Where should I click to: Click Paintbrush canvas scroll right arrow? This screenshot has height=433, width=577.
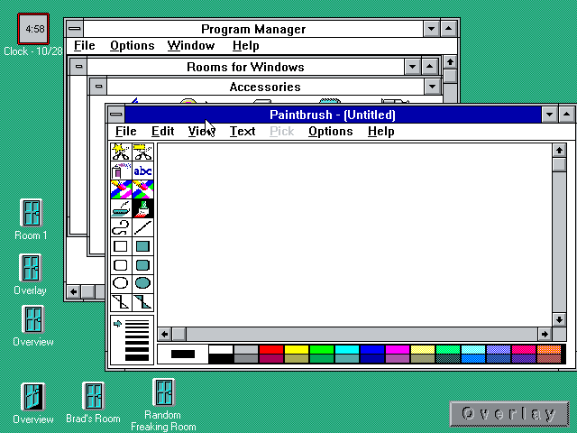pyautogui.click(x=545, y=334)
